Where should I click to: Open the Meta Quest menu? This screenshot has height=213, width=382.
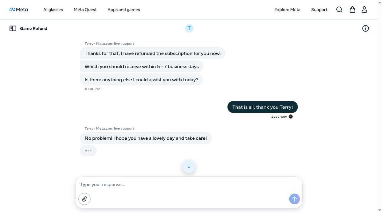[x=85, y=10]
